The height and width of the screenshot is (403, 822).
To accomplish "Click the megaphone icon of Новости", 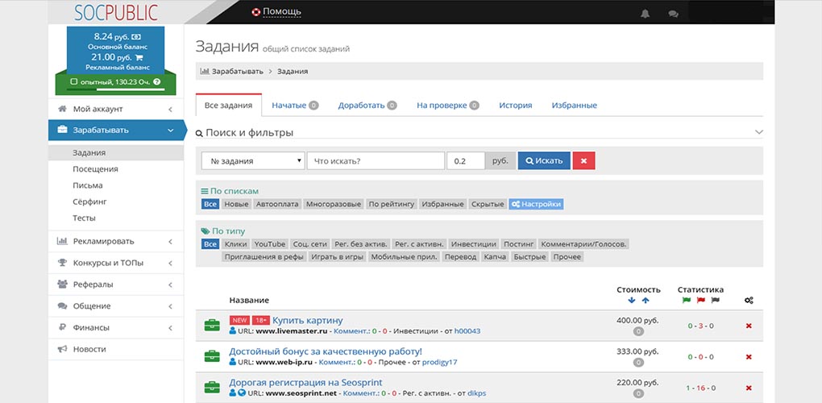I will [62, 348].
